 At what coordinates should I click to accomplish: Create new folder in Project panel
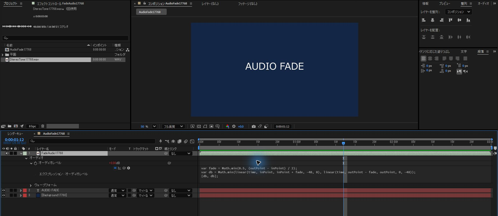[9, 126]
